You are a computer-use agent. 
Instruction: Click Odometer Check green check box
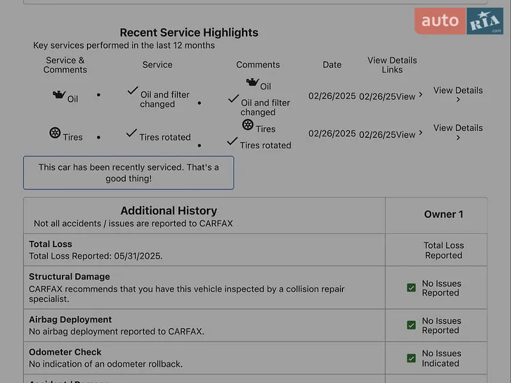pyautogui.click(x=411, y=358)
